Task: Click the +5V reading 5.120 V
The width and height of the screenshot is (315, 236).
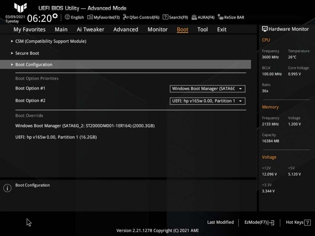Action: (x=294, y=174)
